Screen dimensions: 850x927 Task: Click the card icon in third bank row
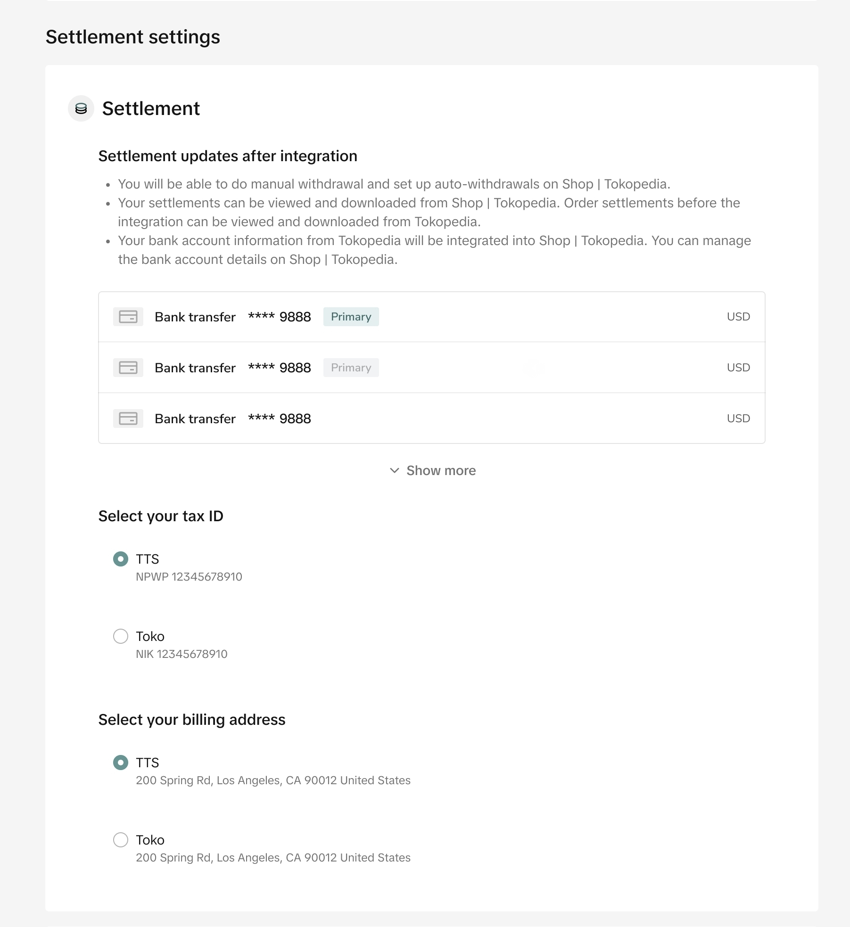[128, 418]
